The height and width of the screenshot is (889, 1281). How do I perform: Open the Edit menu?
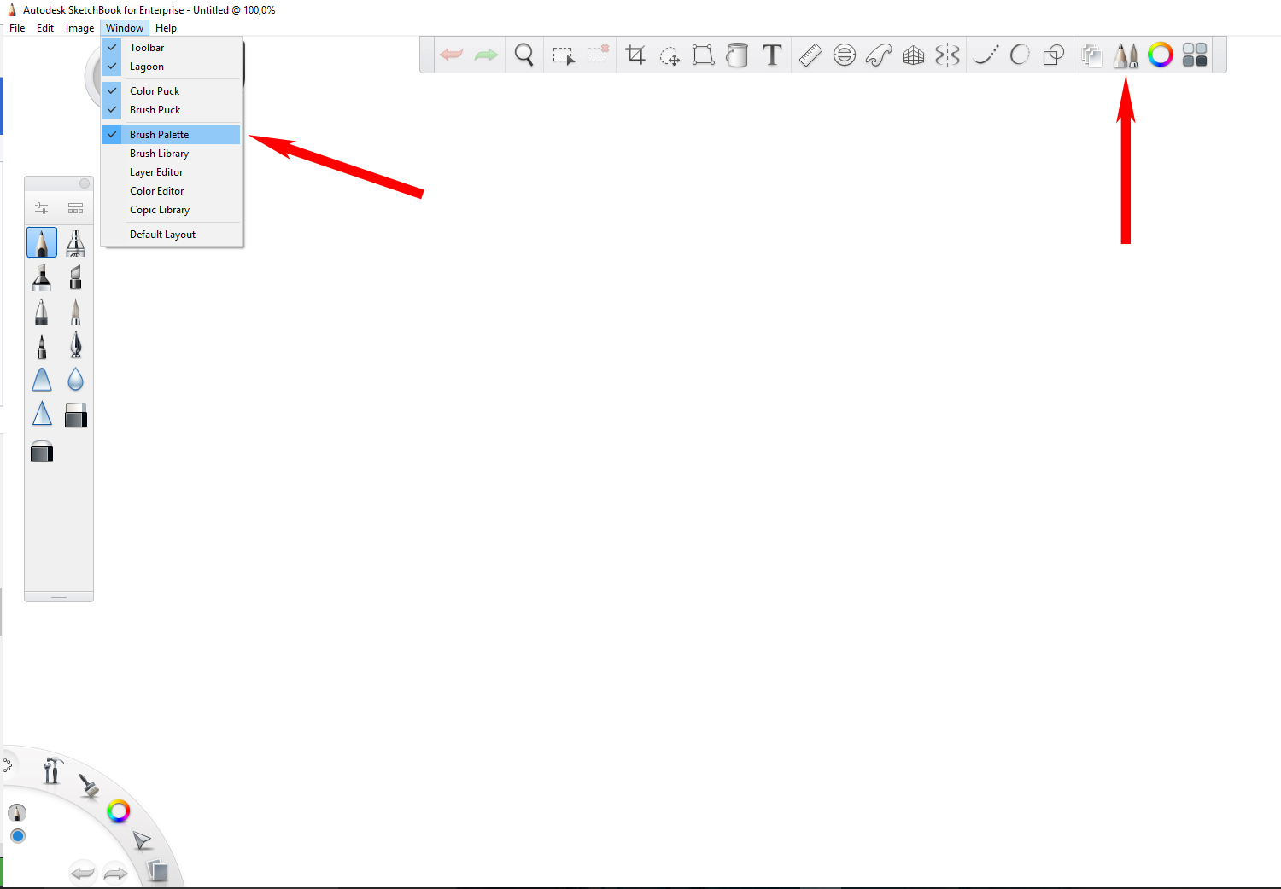[44, 27]
